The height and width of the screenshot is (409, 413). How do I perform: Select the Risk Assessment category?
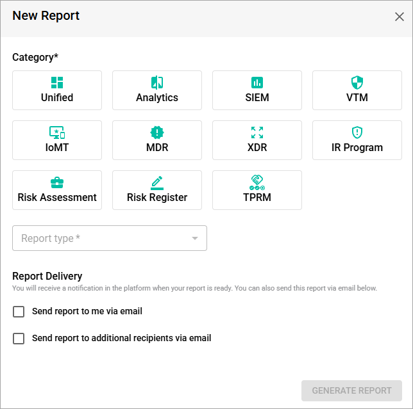tap(57, 190)
